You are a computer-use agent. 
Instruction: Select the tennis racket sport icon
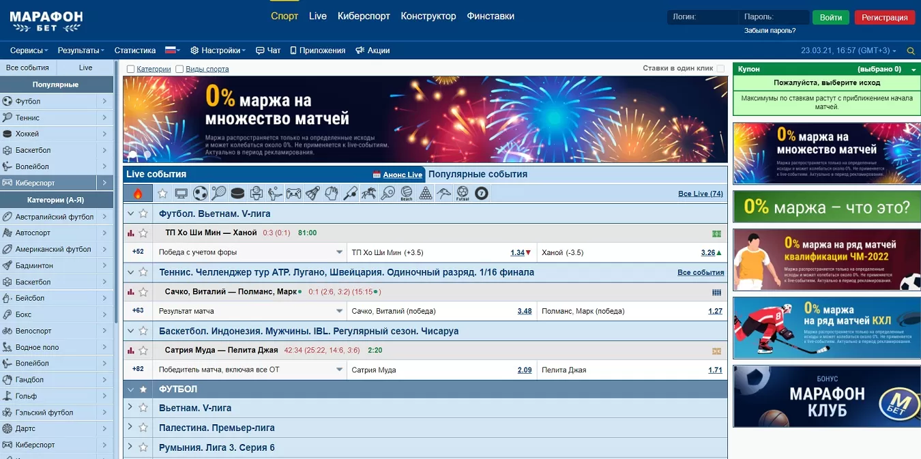[218, 193]
